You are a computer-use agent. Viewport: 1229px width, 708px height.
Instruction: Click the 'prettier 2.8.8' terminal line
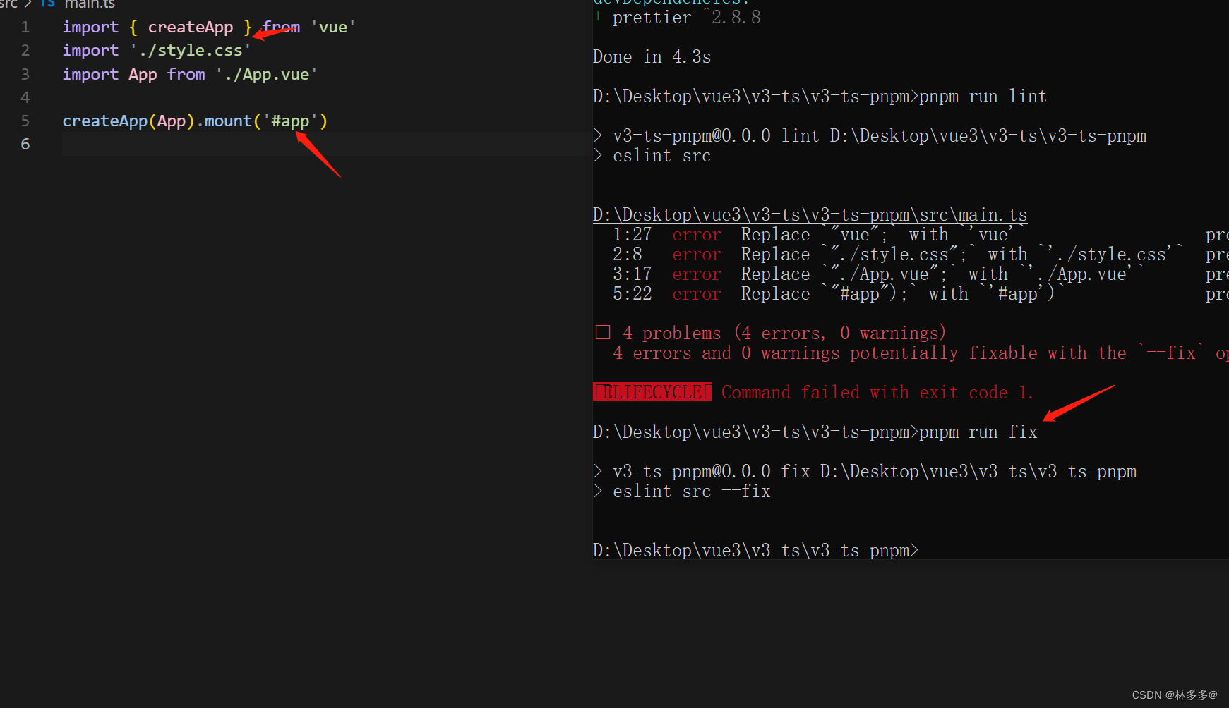pyautogui.click(x=677, y=18)
